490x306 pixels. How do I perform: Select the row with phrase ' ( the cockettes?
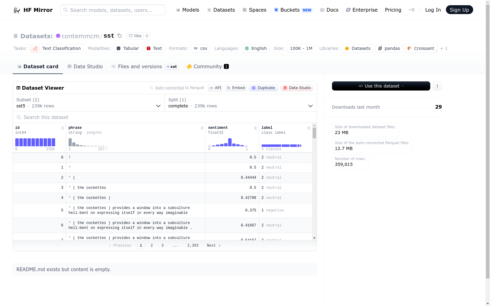[x=162, y=188]
